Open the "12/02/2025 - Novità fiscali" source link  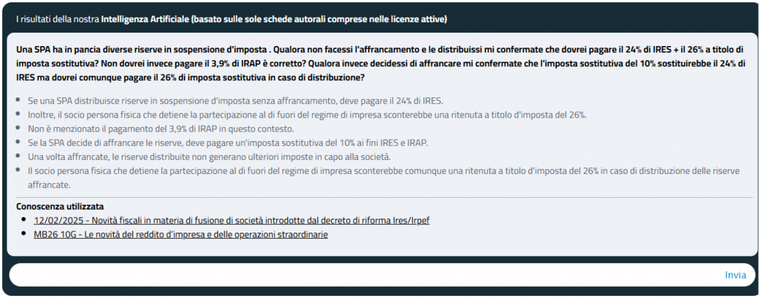pos(231,220)
